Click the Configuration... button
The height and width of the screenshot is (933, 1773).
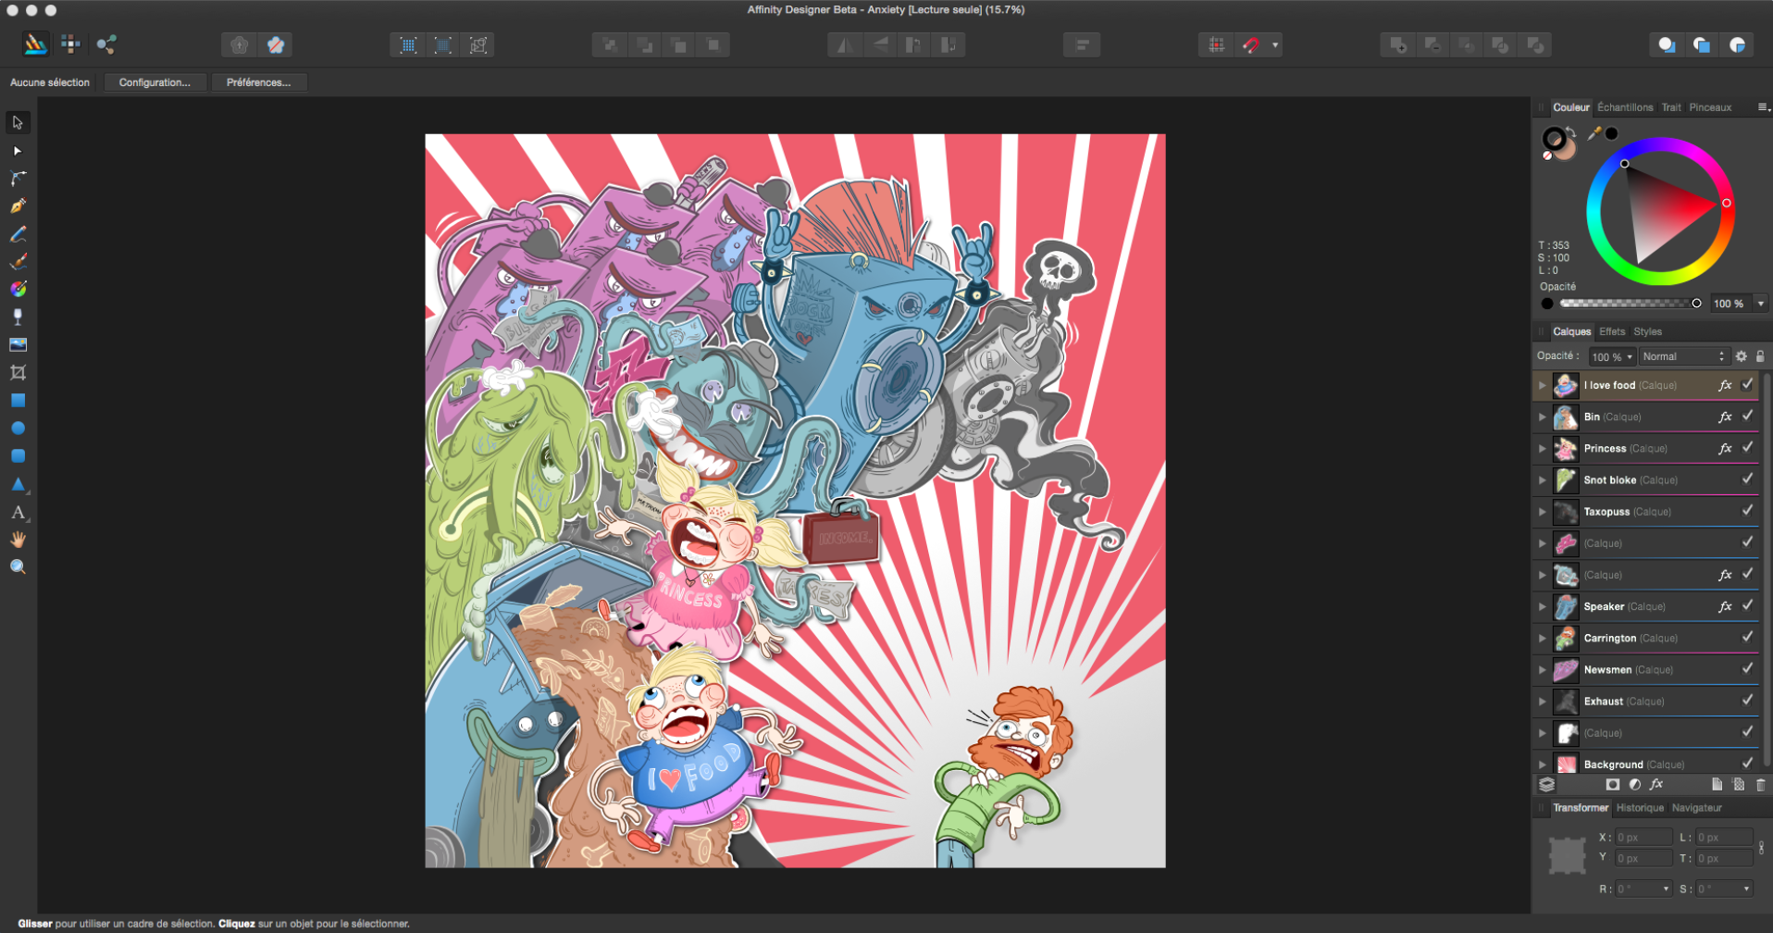click(x=155, y=82)
